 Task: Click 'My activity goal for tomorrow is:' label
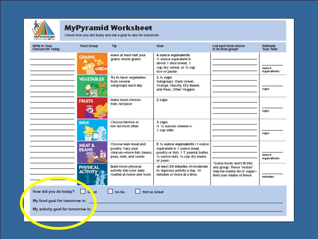pos(62,209)
